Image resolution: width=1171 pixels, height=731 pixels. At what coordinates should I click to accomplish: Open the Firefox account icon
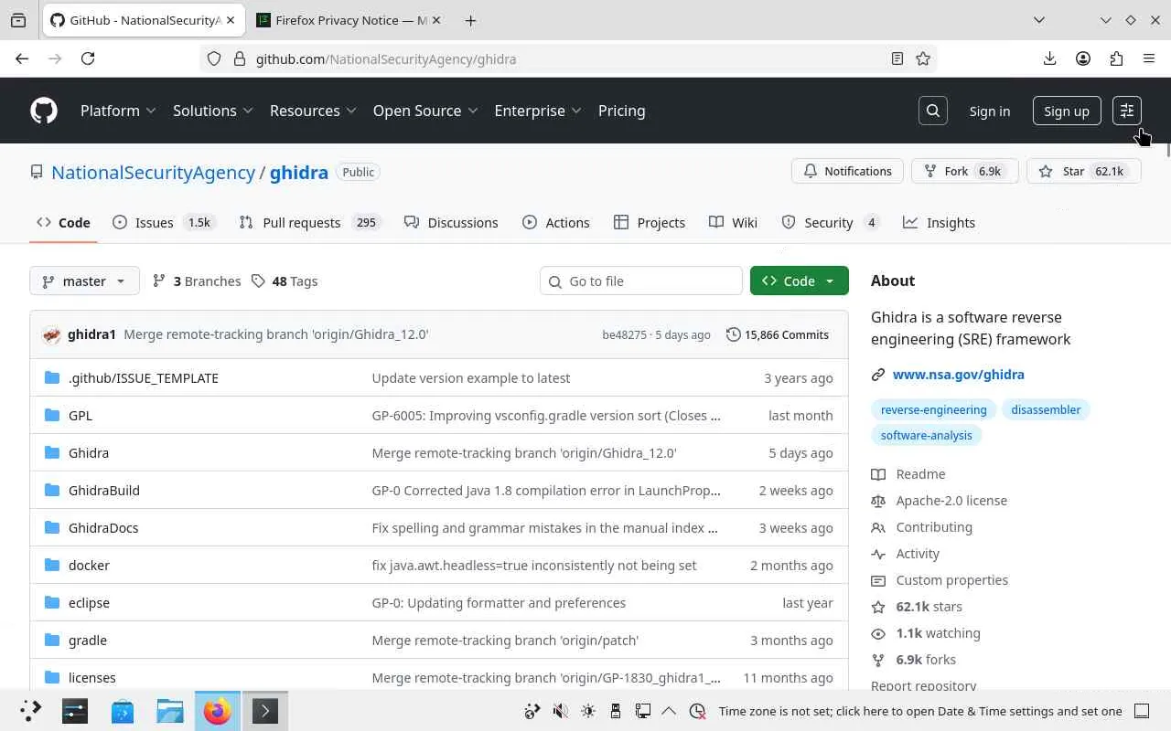point(1083,58)
